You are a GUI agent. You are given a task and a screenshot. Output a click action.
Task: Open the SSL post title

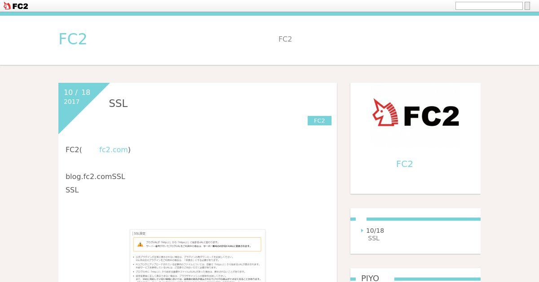pyautogui.click(x=118, y=103)
